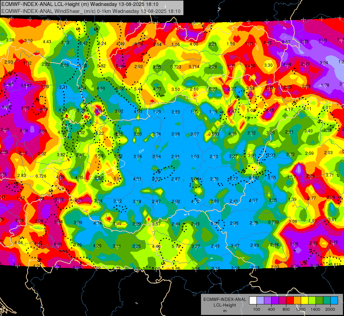Click the wind shear value 6.02
Screen dimensions: 344x316
click(119, 88)
